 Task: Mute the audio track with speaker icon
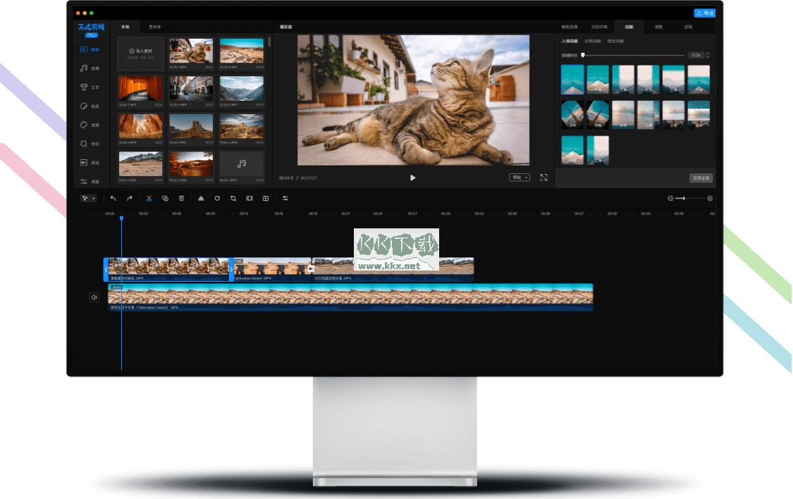tap(94, 297)
